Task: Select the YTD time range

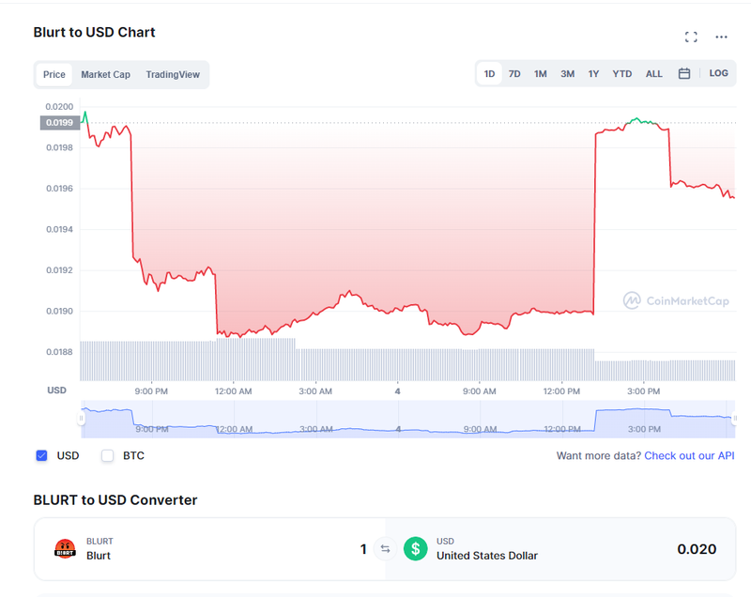Action: tap(622, 74)
